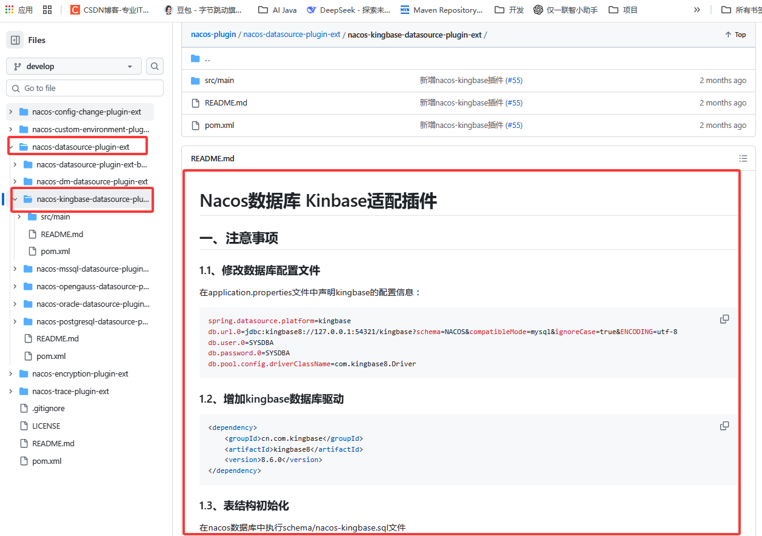
Task: Expand nacos-encryption-plugin-ext chevron
Action: (x=11, y=374)
